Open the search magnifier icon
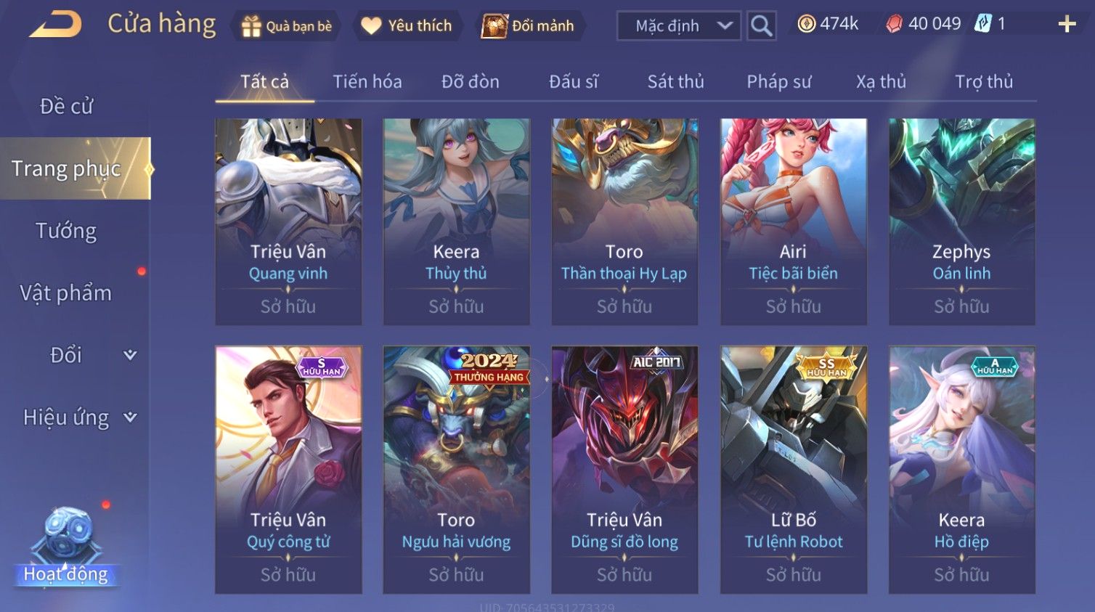 tap(761, 26)
